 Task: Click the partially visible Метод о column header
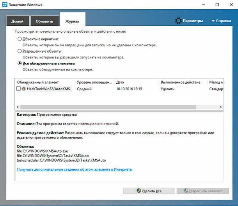point(215,82)
